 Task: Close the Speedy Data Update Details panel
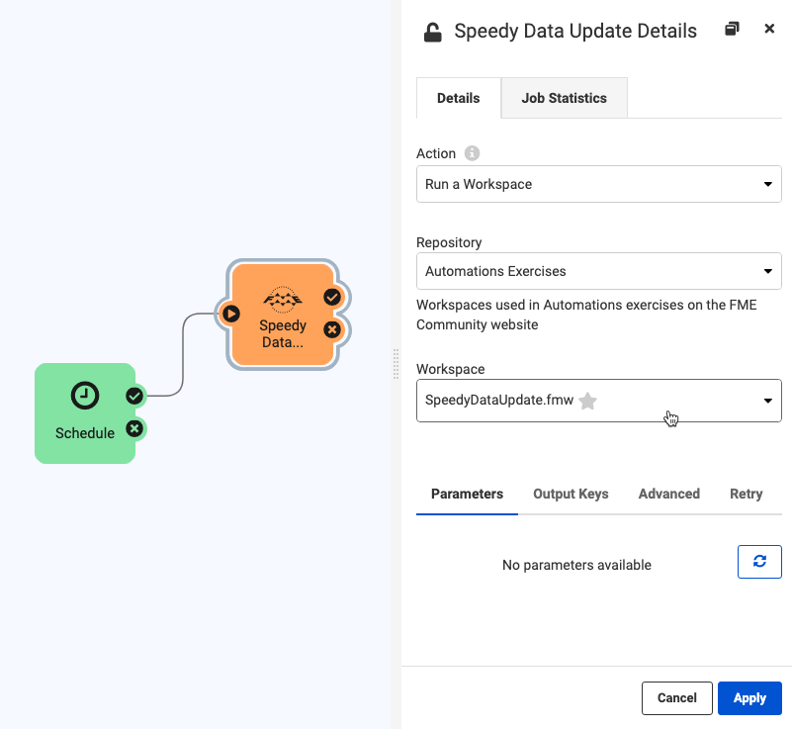click(x=769, y=30)
